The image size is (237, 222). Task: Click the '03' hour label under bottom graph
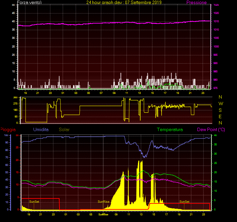(x=78, y=214)
